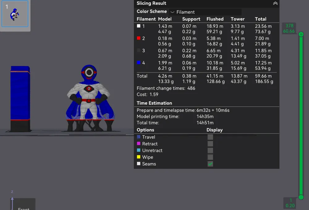Select plate 1 thumbnail
The height and width of the screenshot is (210, 309).
click(15, 14)
